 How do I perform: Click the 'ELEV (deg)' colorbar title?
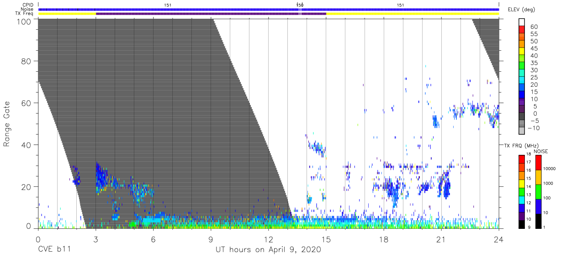521,10
